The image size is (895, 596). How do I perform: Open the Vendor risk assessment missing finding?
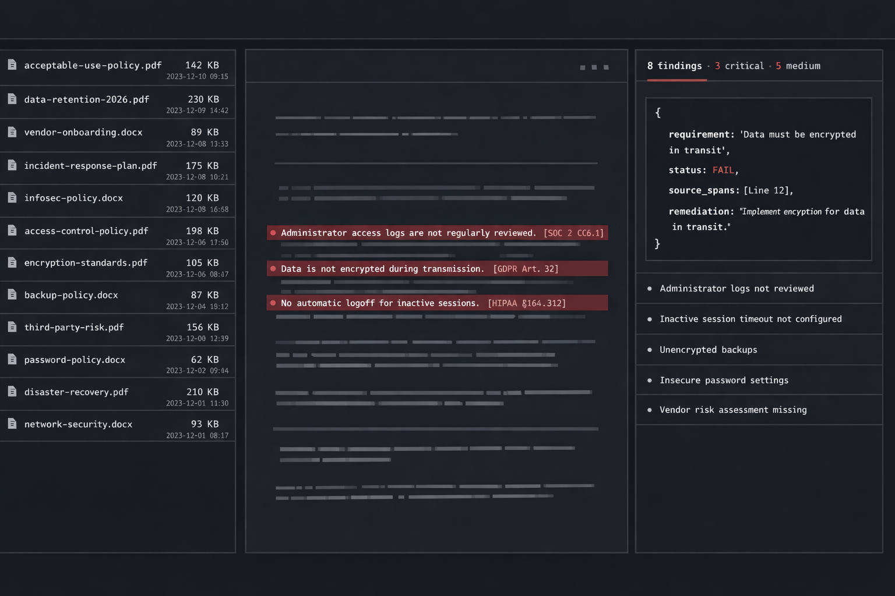[733, 410]
